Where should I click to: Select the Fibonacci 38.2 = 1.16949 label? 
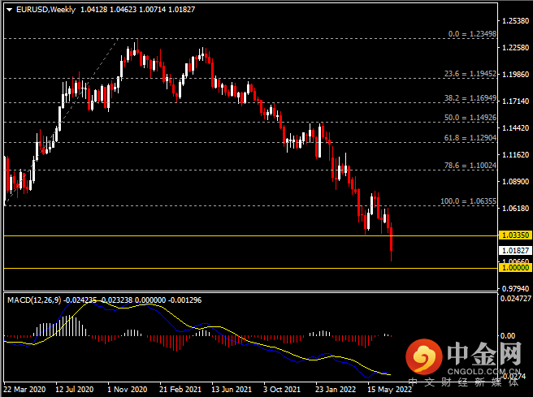coord(470,98)
